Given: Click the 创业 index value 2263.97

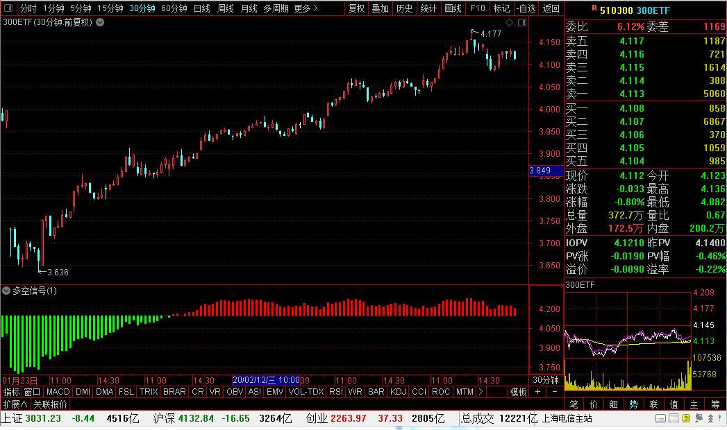Looking at the screenshot, I should click(x=348, y=418).
